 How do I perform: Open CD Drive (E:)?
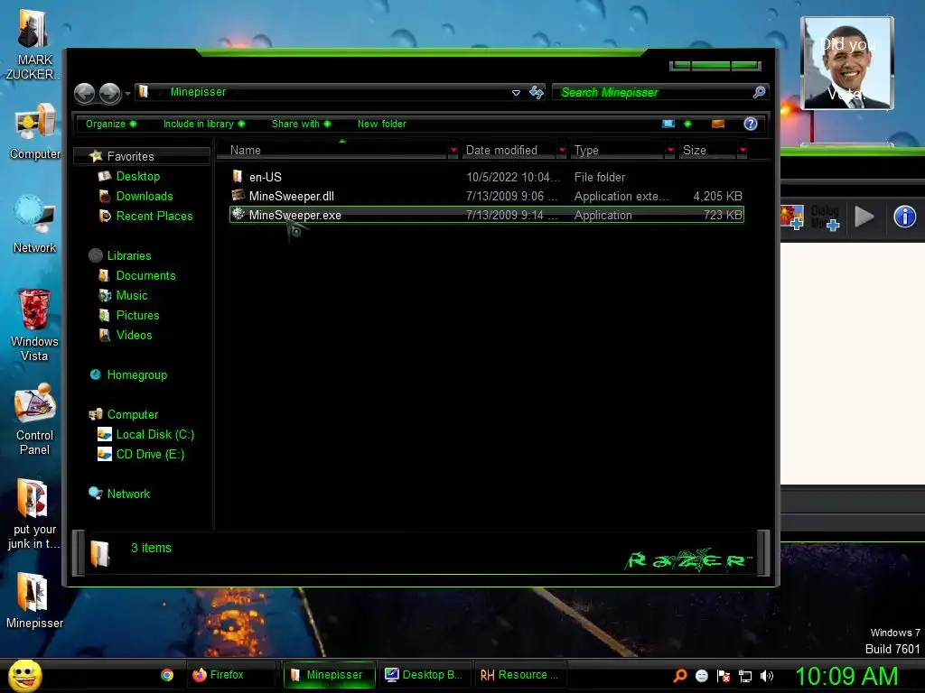[150, 455]
